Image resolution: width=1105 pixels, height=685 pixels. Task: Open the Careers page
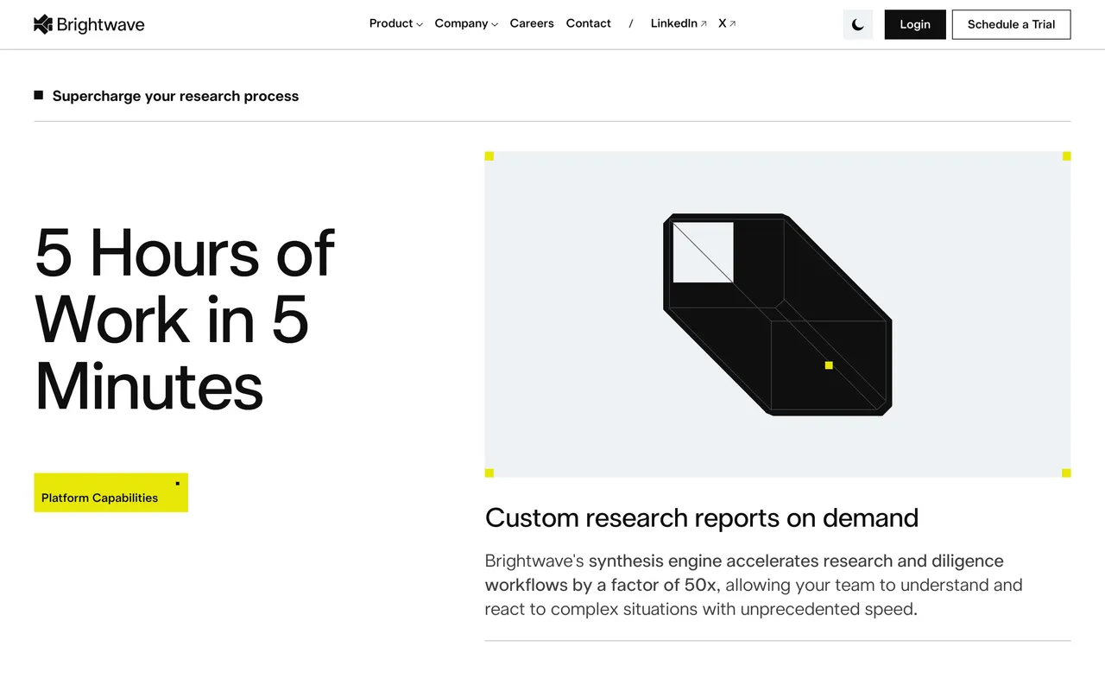532,23
